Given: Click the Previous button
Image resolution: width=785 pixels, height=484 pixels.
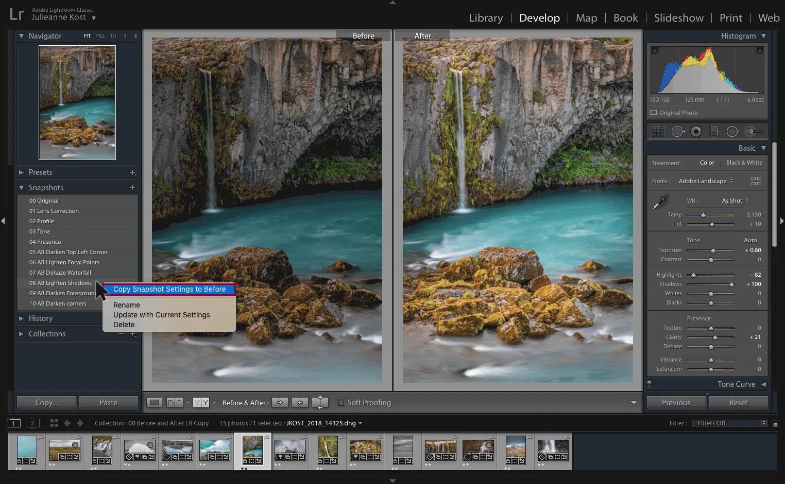Looking at the screenshot, I should 676,402.
